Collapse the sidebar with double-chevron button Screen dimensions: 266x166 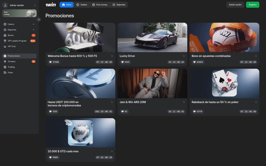coord(39,20)
